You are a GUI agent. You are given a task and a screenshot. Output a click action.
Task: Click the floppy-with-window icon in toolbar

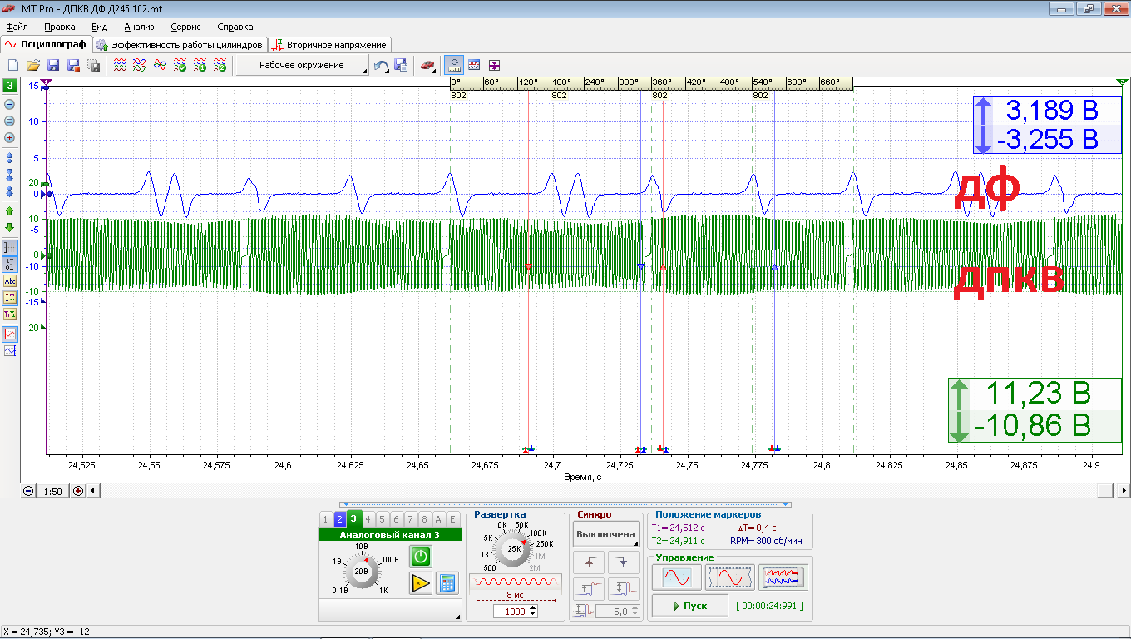(401, 65)
